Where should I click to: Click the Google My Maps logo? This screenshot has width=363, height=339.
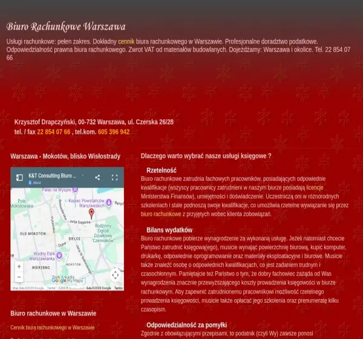click(x=67, y=281)
